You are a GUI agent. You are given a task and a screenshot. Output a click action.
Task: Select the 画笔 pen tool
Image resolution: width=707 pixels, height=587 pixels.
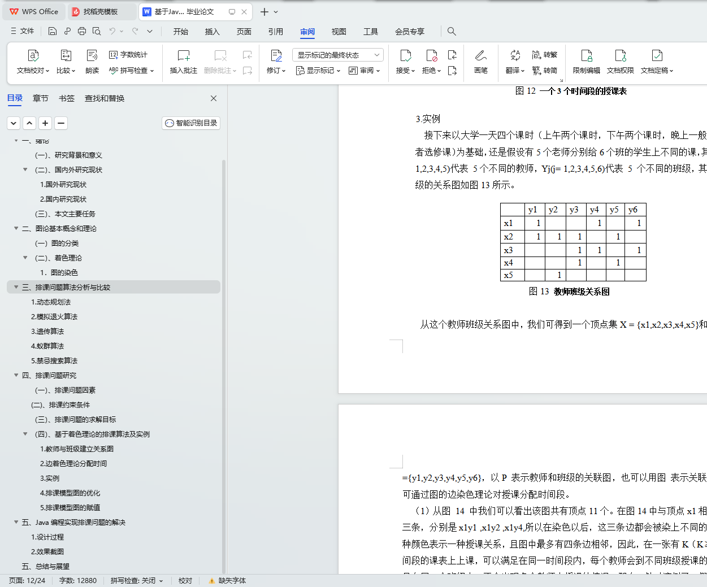[481, 55]
